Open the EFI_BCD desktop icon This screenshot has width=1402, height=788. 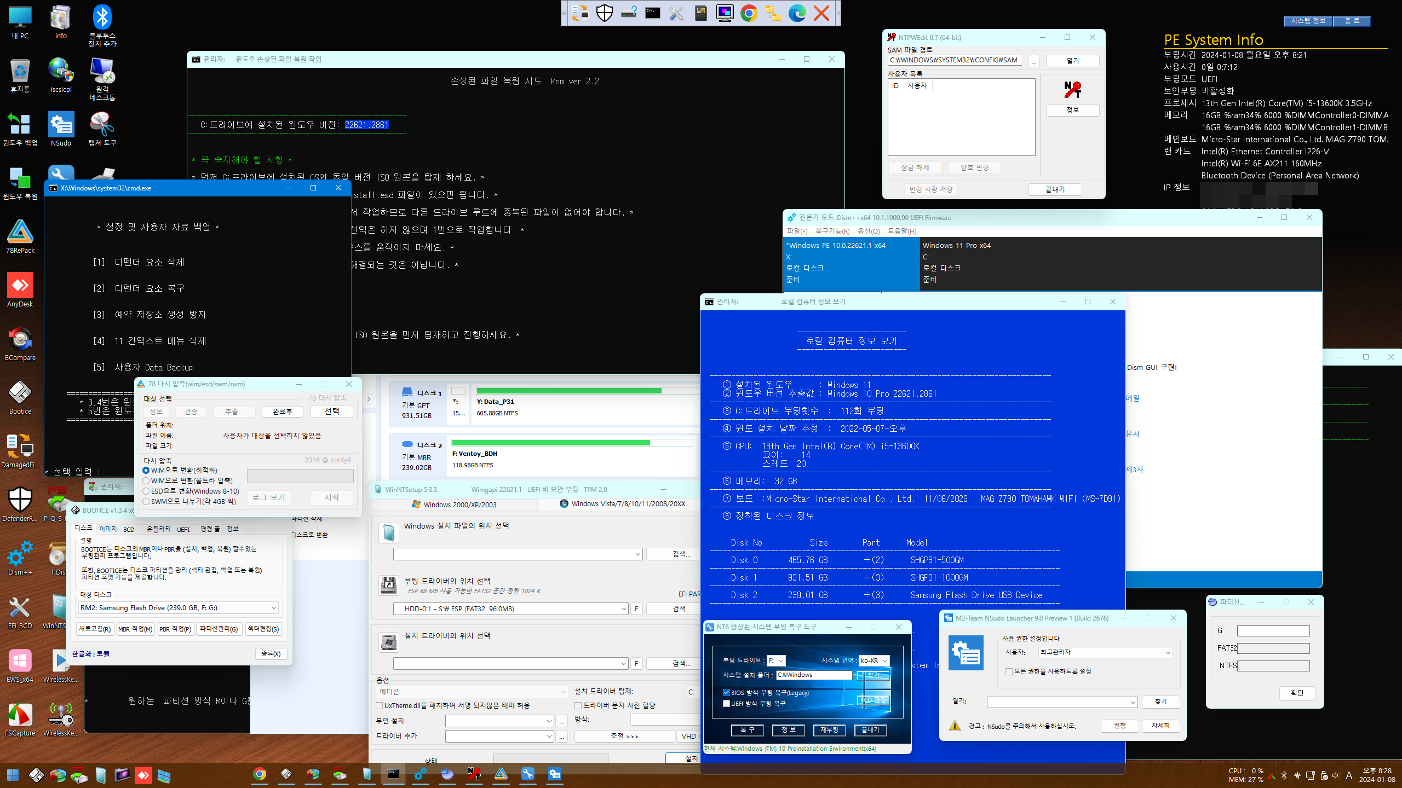click(x=20, y=613)
